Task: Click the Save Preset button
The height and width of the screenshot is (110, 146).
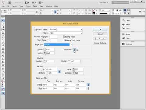Action: pos(100,39)
